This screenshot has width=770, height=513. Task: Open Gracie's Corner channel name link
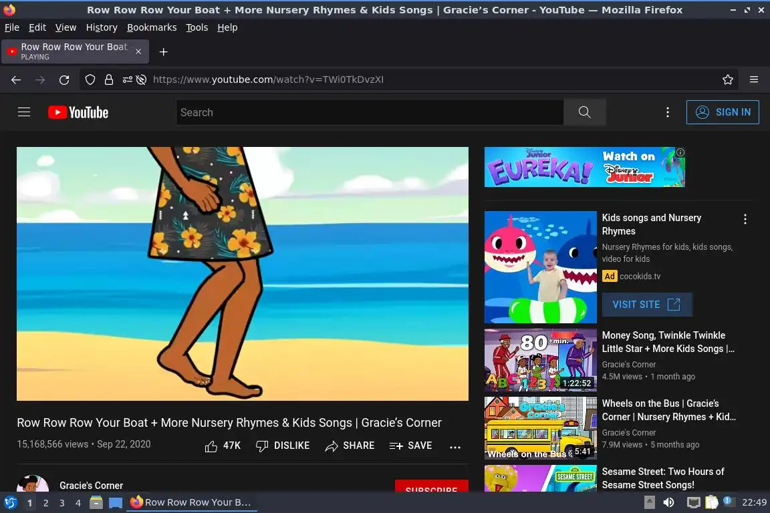click(x=92, y=486)
